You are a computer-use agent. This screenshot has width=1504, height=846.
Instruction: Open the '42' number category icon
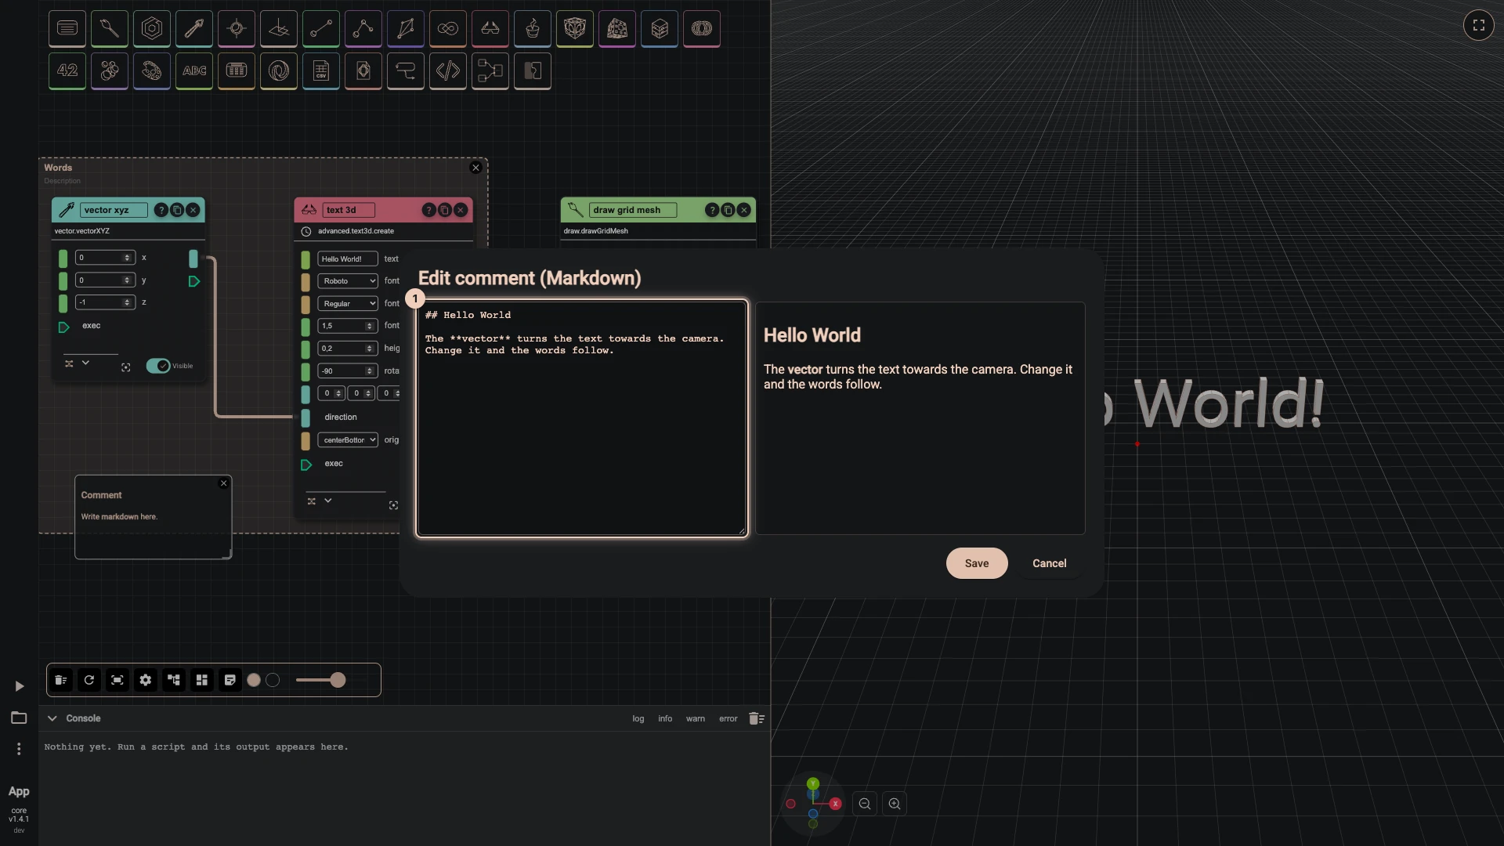pos(67,71)
